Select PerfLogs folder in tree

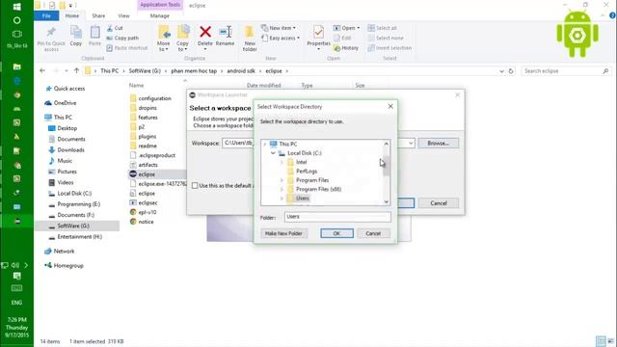point(307,172)
